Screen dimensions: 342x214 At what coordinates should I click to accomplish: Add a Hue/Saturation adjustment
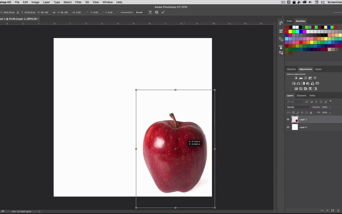(294, 83)
